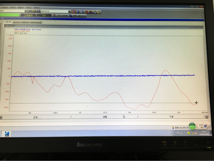Click the yellow circular arrow toolbar icon
The image size is (214, 161).
click(x=98, y=12)
